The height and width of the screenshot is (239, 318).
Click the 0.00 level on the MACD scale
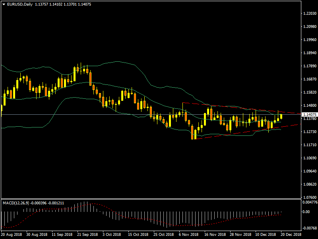[x=306, y=212]
